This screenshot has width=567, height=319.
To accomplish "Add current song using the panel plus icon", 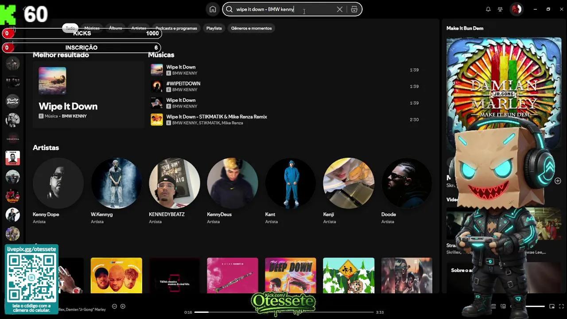I will click(558, 181).
